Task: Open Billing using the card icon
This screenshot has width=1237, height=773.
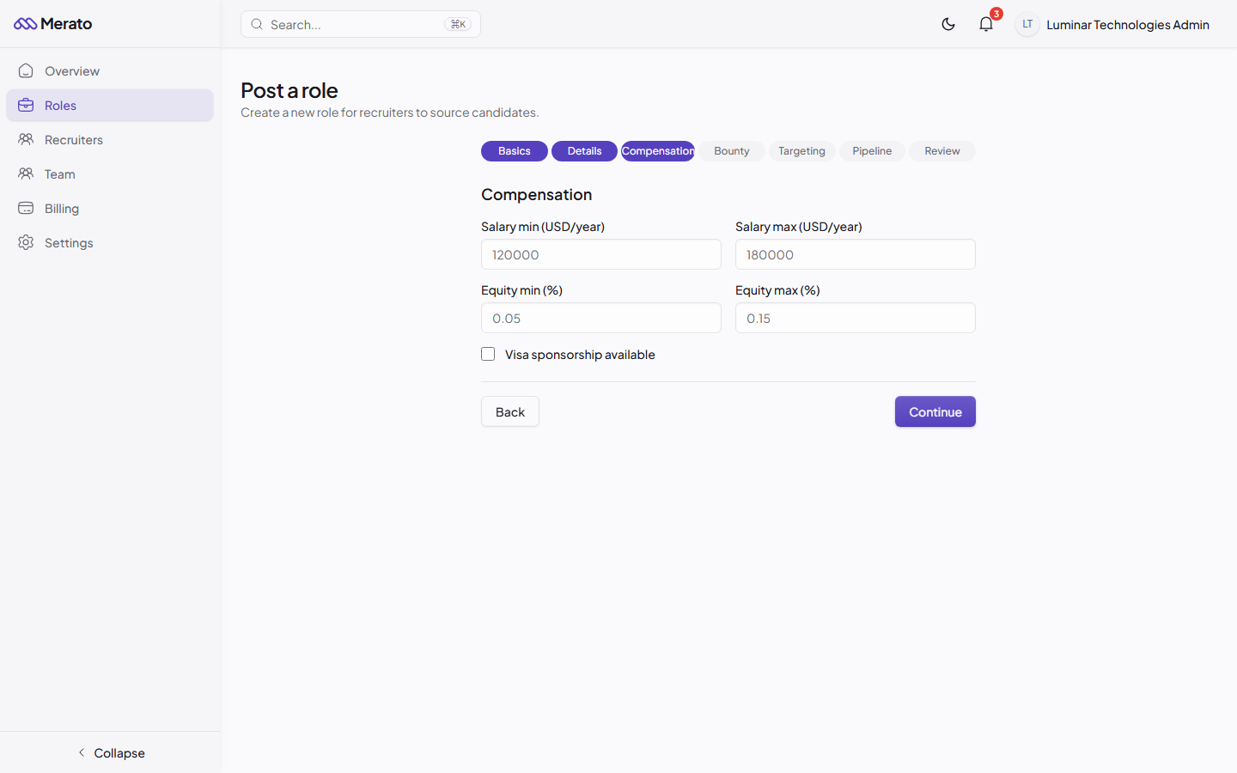Action: [x=26, y=208]
